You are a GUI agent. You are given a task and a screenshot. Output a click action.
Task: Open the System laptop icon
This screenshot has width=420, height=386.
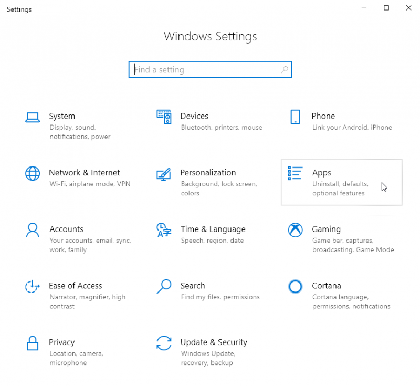pyautogui.click(x=33, y=117)
